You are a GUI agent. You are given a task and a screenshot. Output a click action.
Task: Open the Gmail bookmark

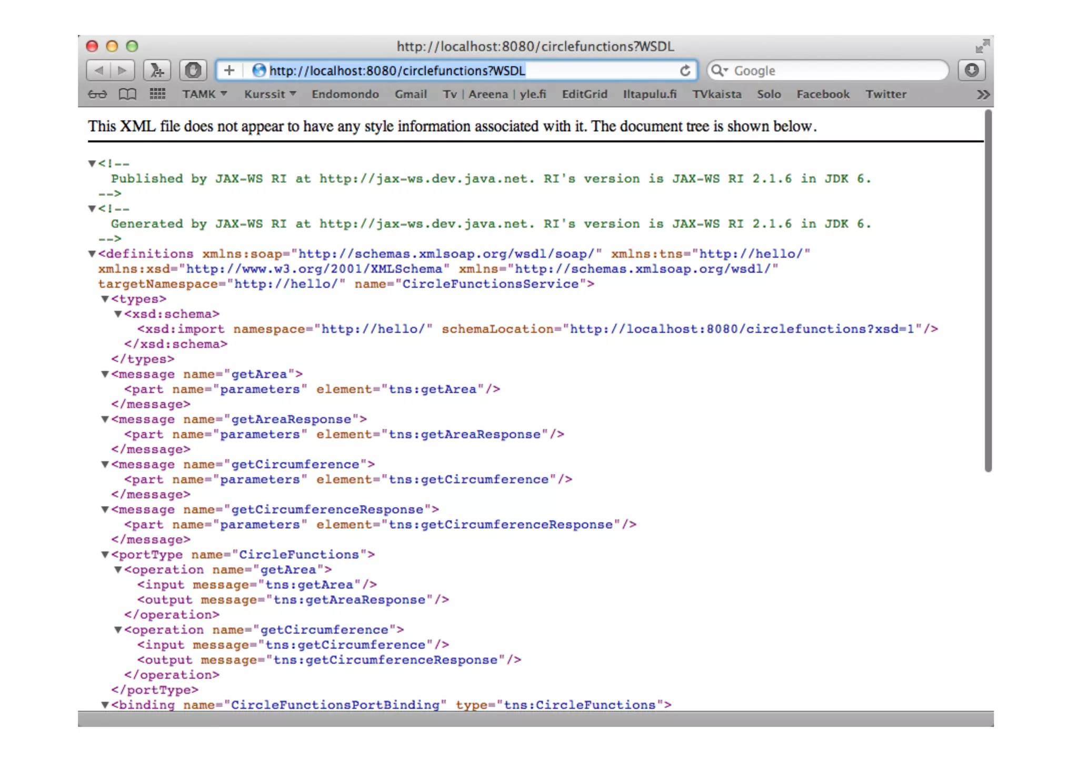click(411, 94)
